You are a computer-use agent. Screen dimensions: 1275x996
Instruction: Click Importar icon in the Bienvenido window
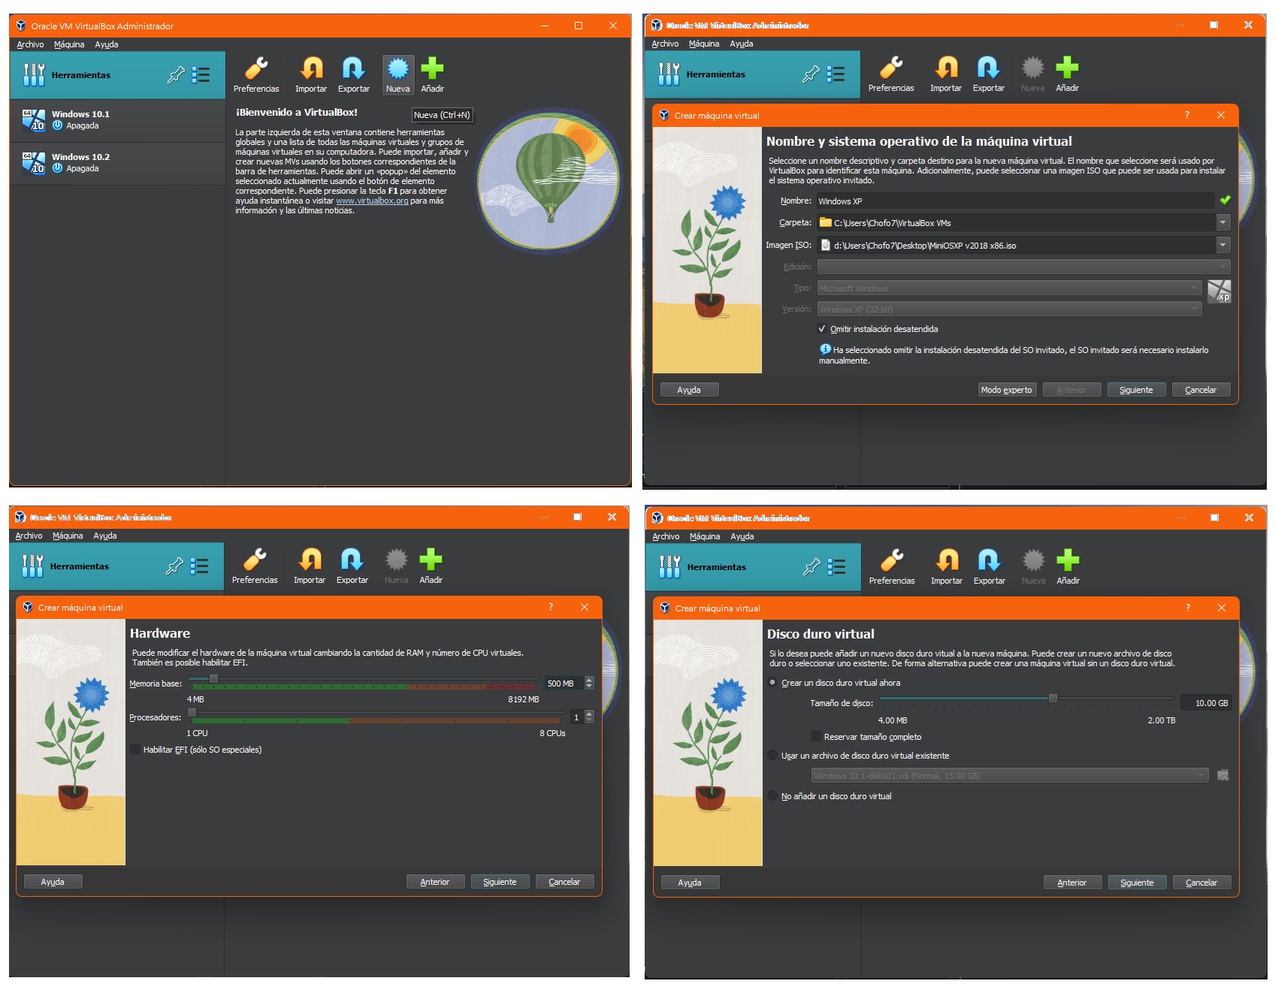[311, 69]
